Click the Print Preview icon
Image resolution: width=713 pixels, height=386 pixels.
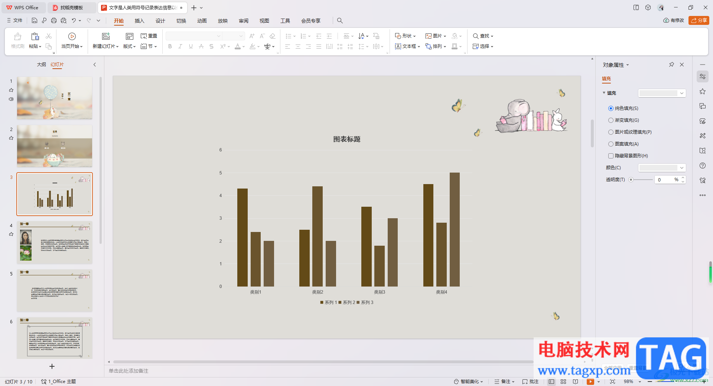point(64,20)
